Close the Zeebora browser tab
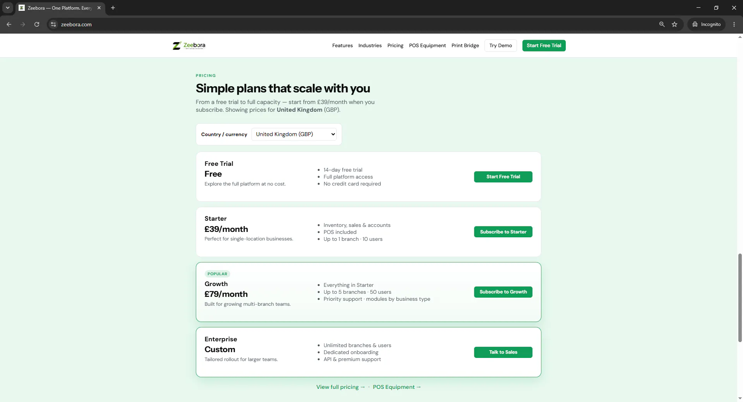The width and height of the screenshot is (743, 402). click(99, 8)
